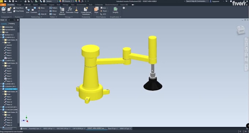Open the Bill of Materials
The height and width of the screenshot is (133, 249).
pos(62,11)
